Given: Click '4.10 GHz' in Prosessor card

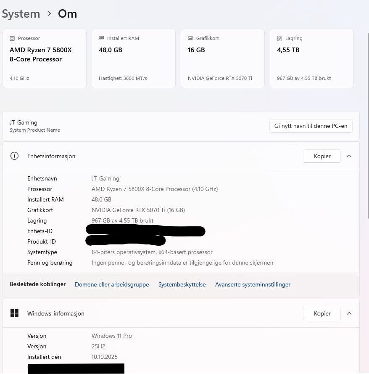Looking at the screenshot, I should click(19, 78).
